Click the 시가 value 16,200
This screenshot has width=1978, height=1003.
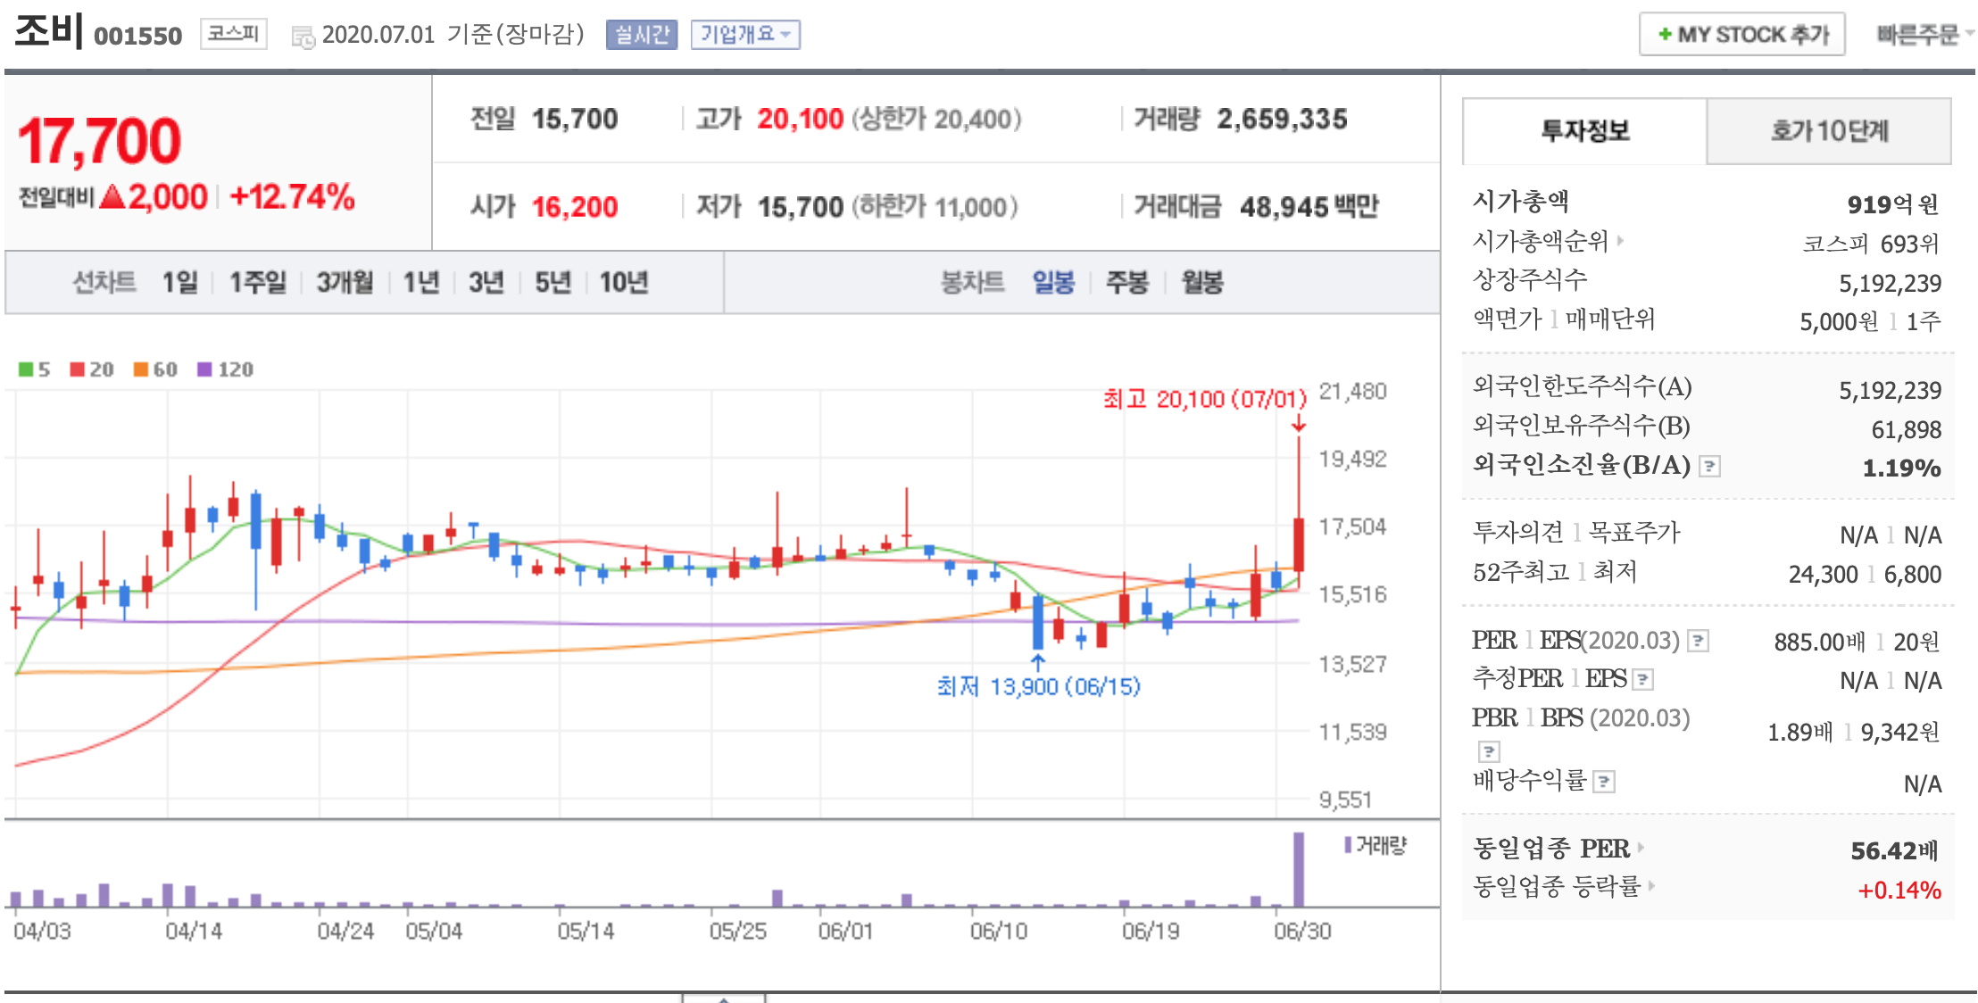pos(575,207)
